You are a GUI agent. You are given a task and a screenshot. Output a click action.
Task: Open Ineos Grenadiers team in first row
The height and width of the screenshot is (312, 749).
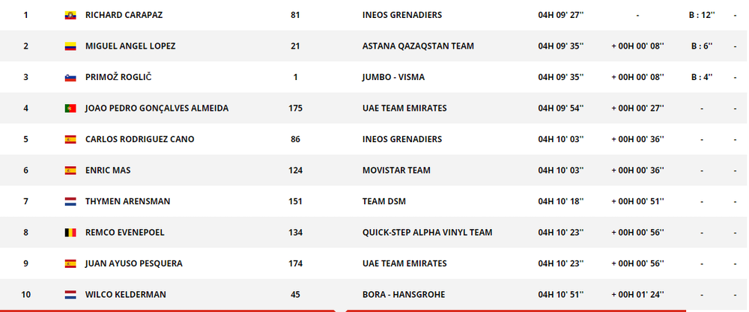(x=402, y=15)
